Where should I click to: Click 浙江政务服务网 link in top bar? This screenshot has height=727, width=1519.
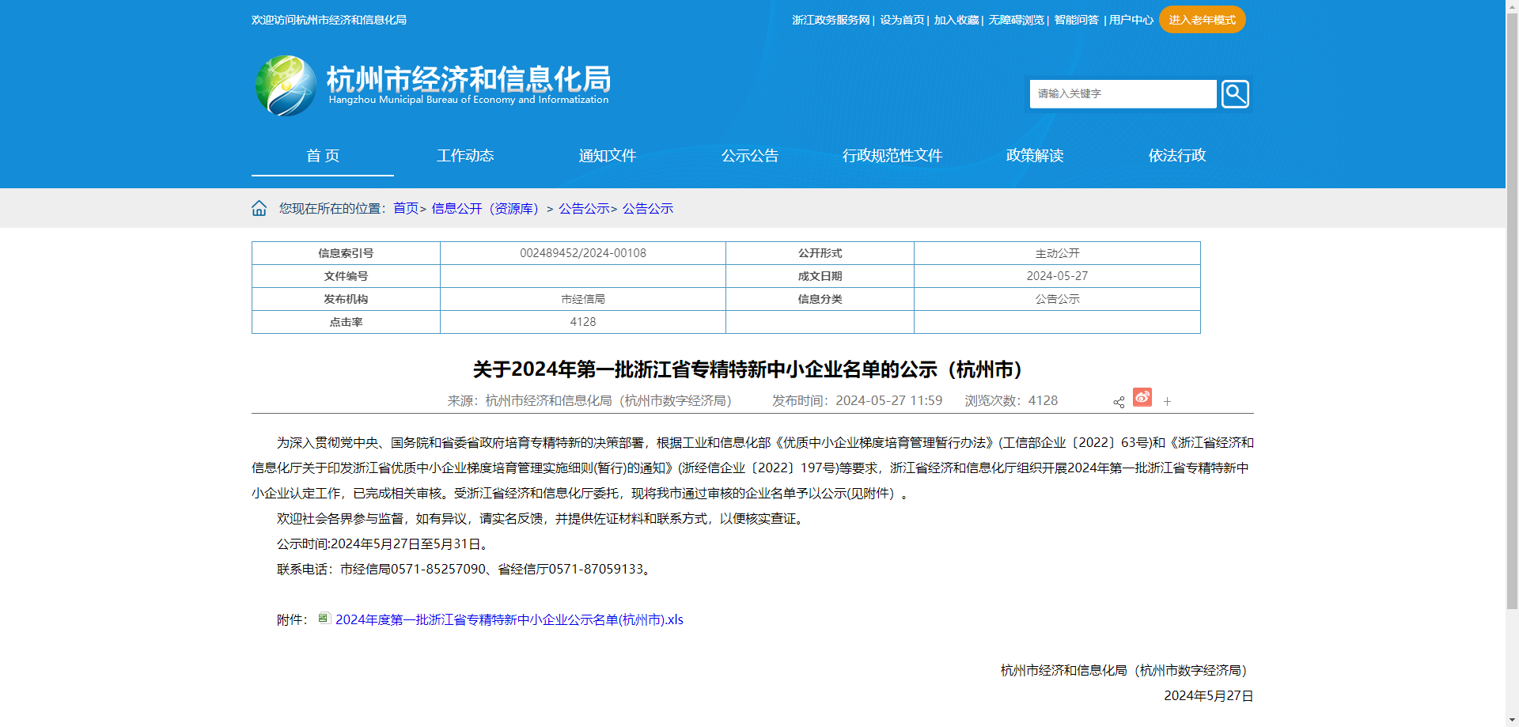[x=831, y=20]
